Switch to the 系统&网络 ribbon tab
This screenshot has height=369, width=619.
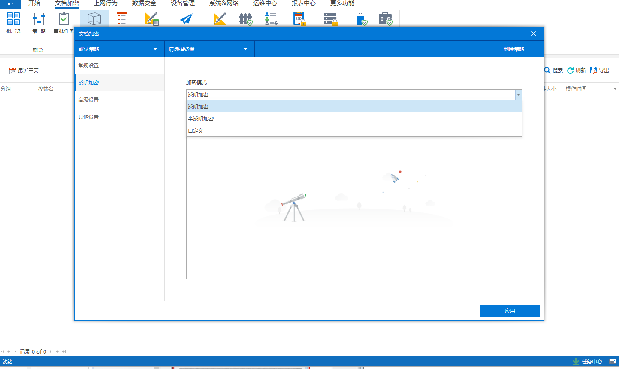coord(224,3)
